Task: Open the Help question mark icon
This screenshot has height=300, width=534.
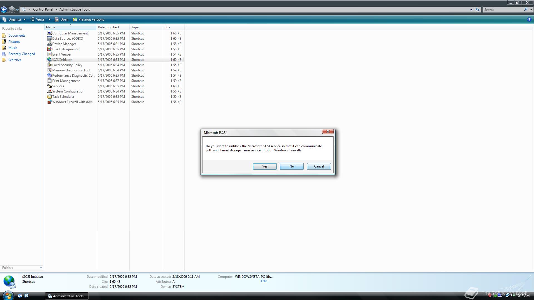Action: pyautogui.click(x=529, y=19)
